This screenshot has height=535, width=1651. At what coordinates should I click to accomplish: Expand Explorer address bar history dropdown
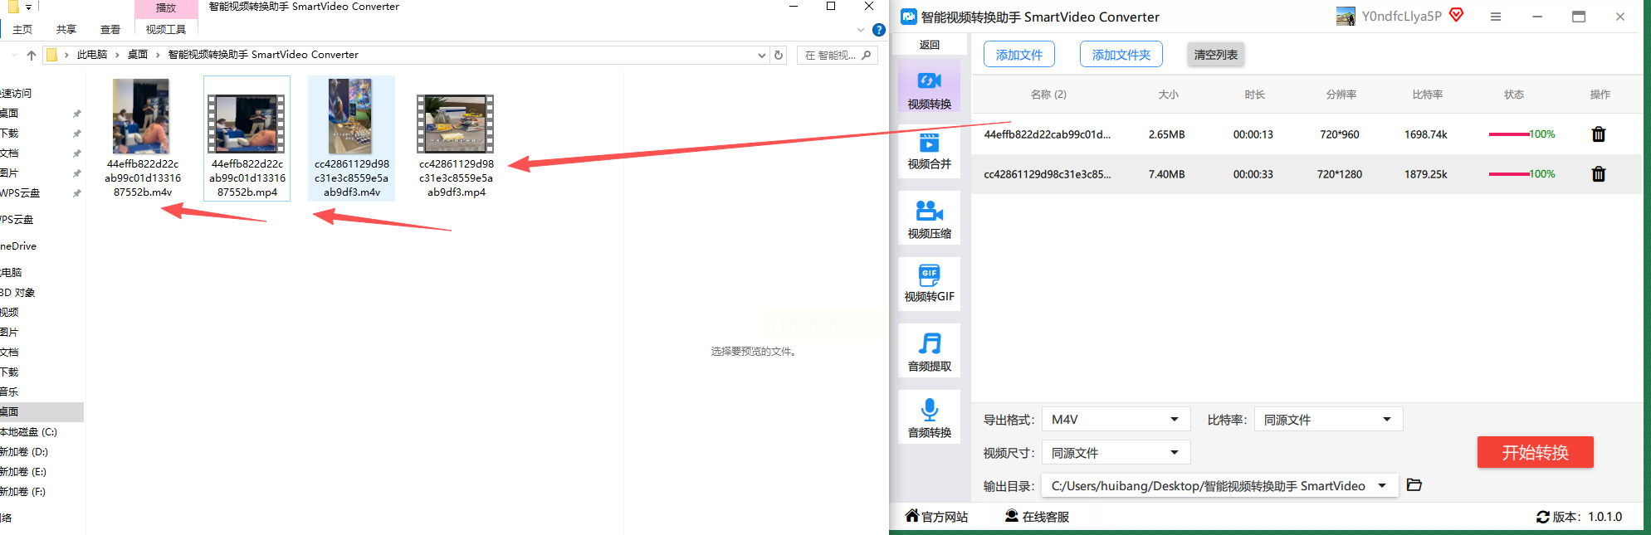click(761, 56)
